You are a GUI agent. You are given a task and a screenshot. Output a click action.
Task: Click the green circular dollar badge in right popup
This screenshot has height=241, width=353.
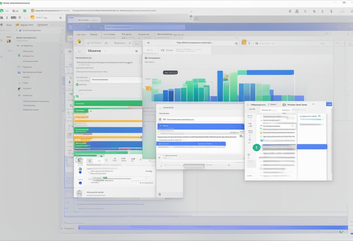pyautogui.click(x=257, y=147)
